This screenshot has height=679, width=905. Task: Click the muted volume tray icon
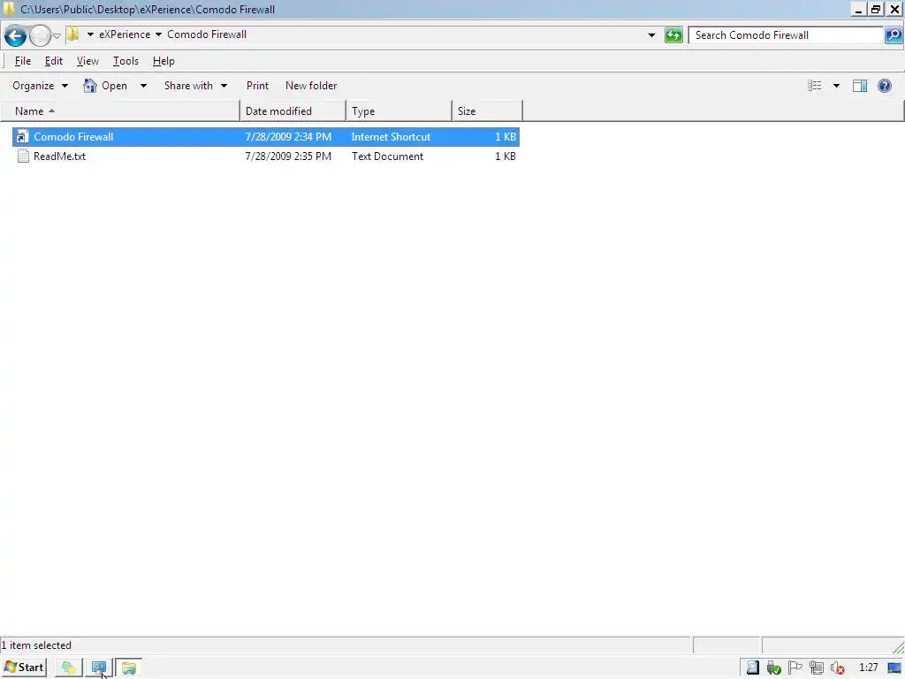[838, 668]
